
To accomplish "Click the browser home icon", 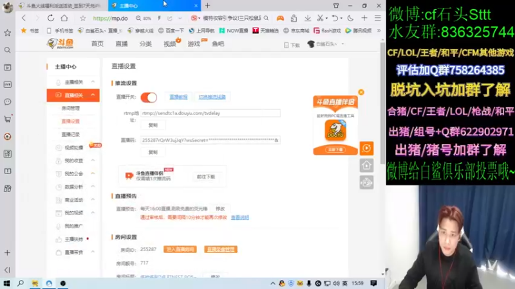I will (x=64, y=19).
